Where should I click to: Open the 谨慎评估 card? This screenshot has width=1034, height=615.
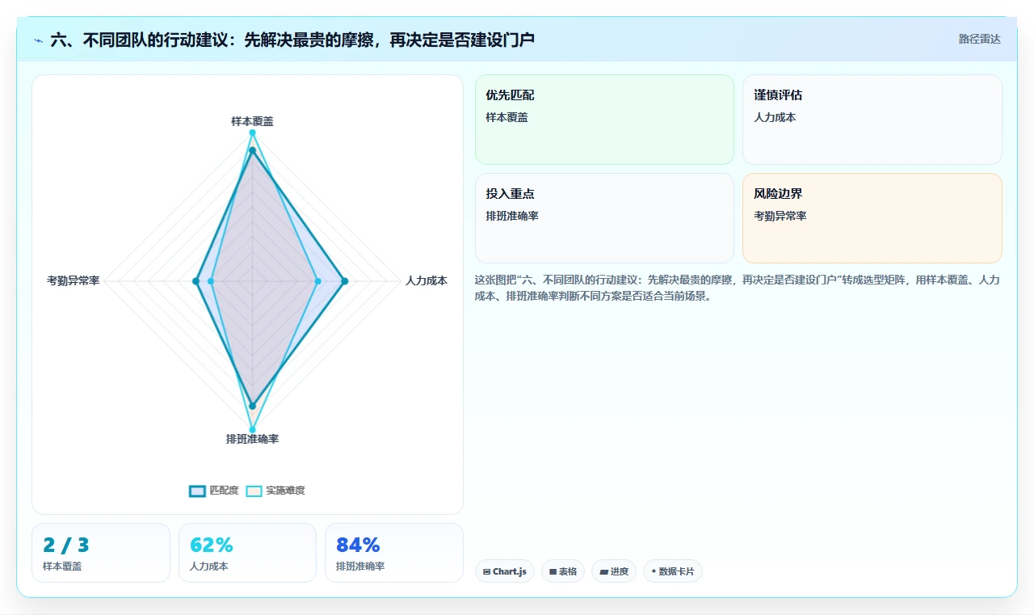click(872, 120)
